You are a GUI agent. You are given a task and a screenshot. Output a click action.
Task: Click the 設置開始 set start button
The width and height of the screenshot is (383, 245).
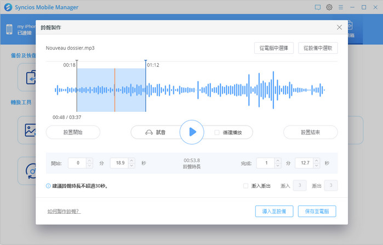(x=73, y=132)
